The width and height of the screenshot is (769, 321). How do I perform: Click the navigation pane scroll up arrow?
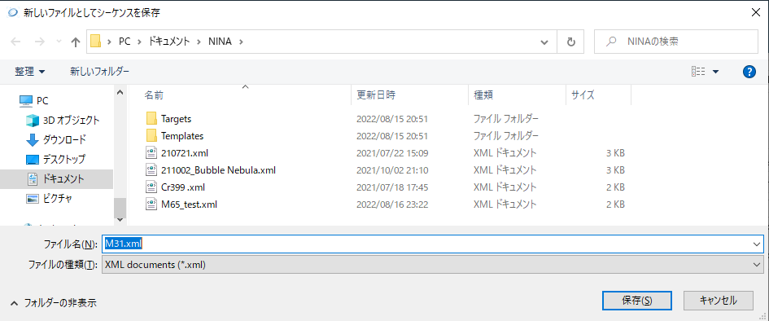tap(120, 91)
